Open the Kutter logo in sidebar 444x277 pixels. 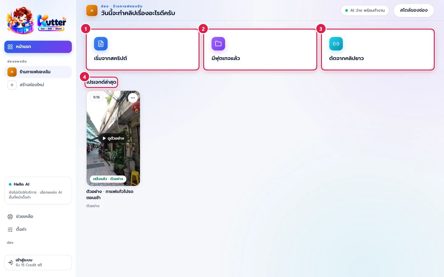36,21
